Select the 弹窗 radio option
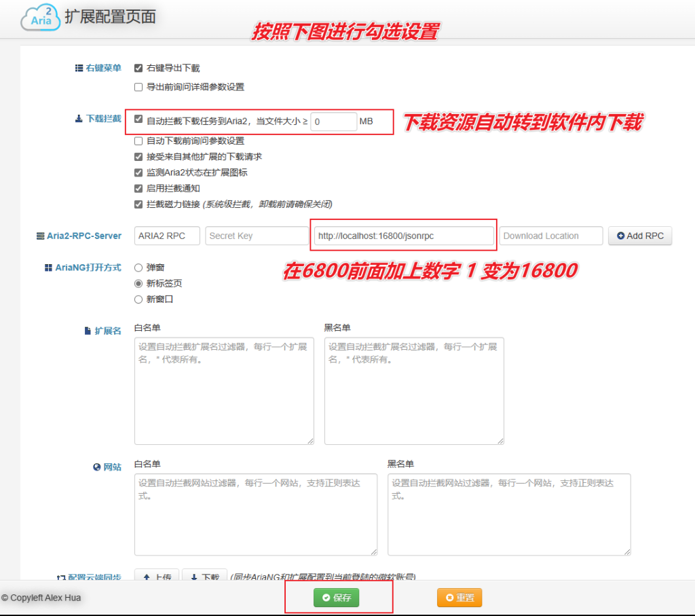This screenshot has height=616, width=695. 138,268
